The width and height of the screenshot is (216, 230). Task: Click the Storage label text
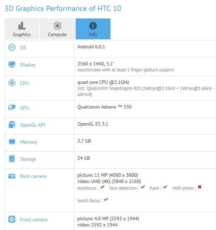click(x=28, y=159)
